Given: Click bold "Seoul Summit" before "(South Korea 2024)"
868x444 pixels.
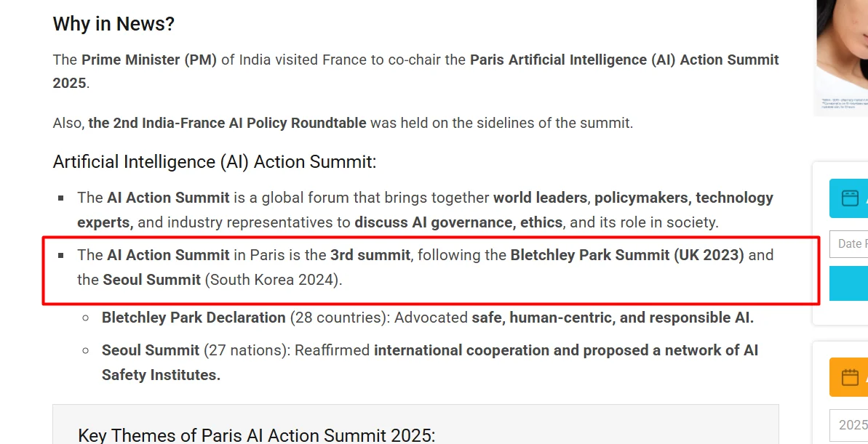Looking at the screenshot, I should tap(151, 279).
